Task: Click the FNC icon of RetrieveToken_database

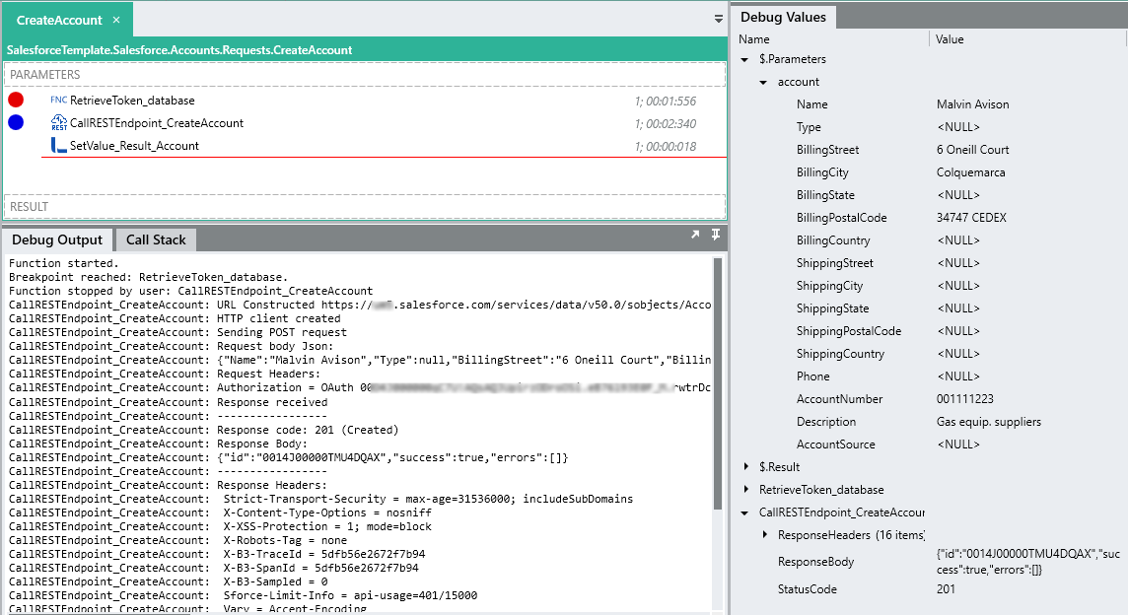Action: pos(58,100)
